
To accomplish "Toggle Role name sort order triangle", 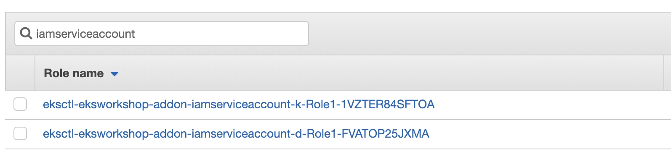I will pos(114,74).
